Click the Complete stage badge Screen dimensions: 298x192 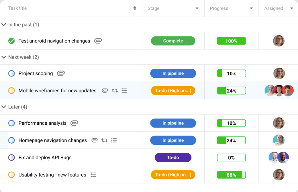[173, 41]
